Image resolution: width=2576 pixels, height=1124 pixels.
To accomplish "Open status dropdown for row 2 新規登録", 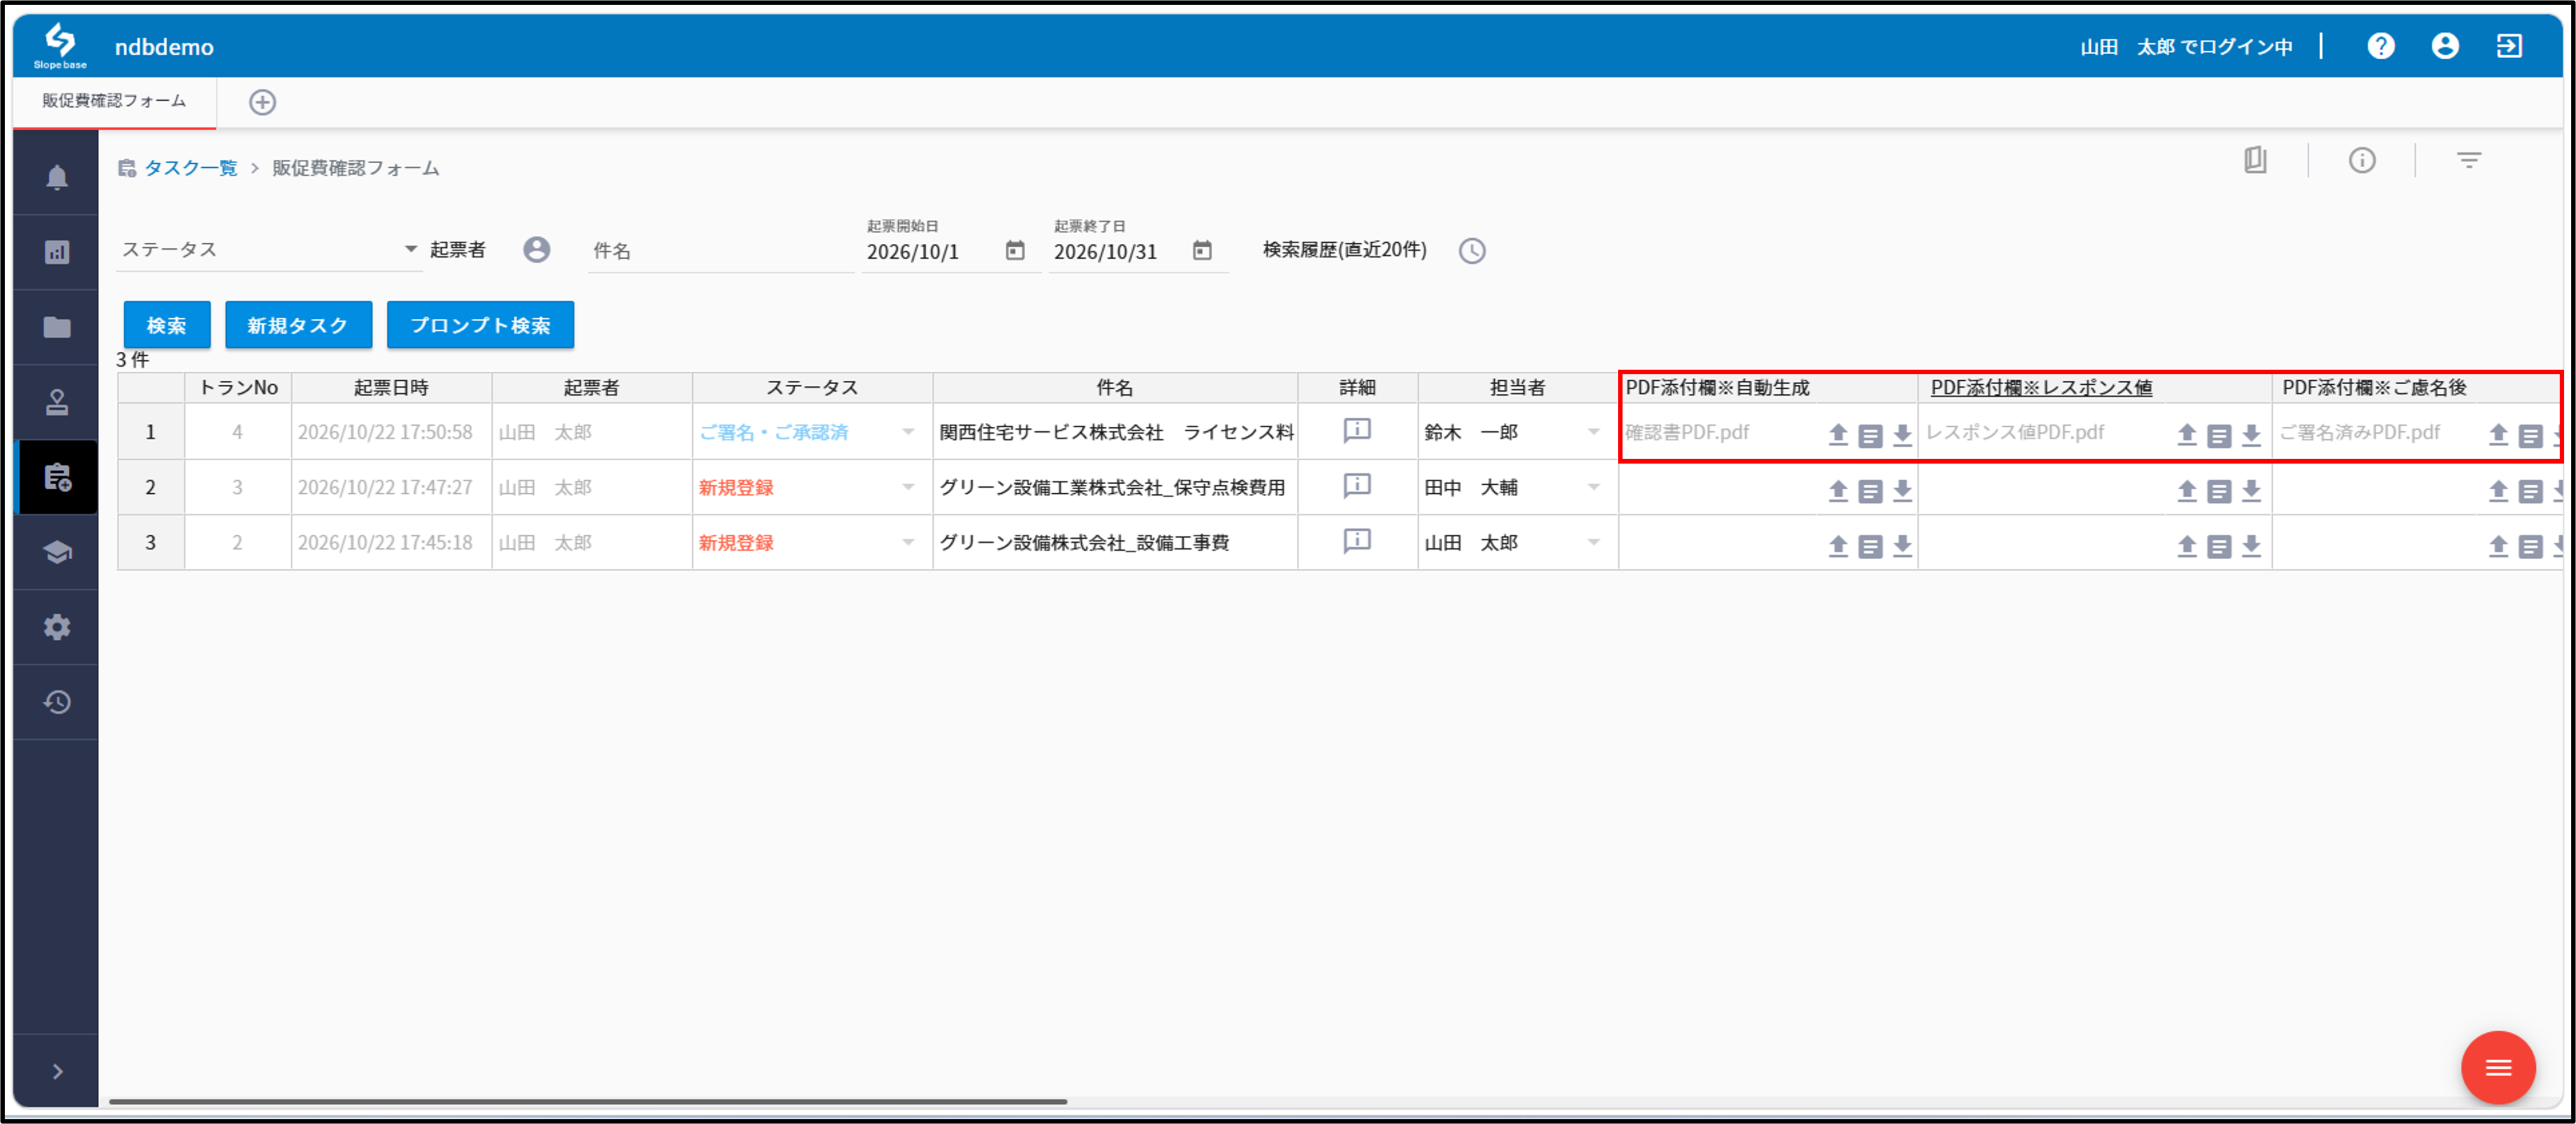I will tap(908, 487).
